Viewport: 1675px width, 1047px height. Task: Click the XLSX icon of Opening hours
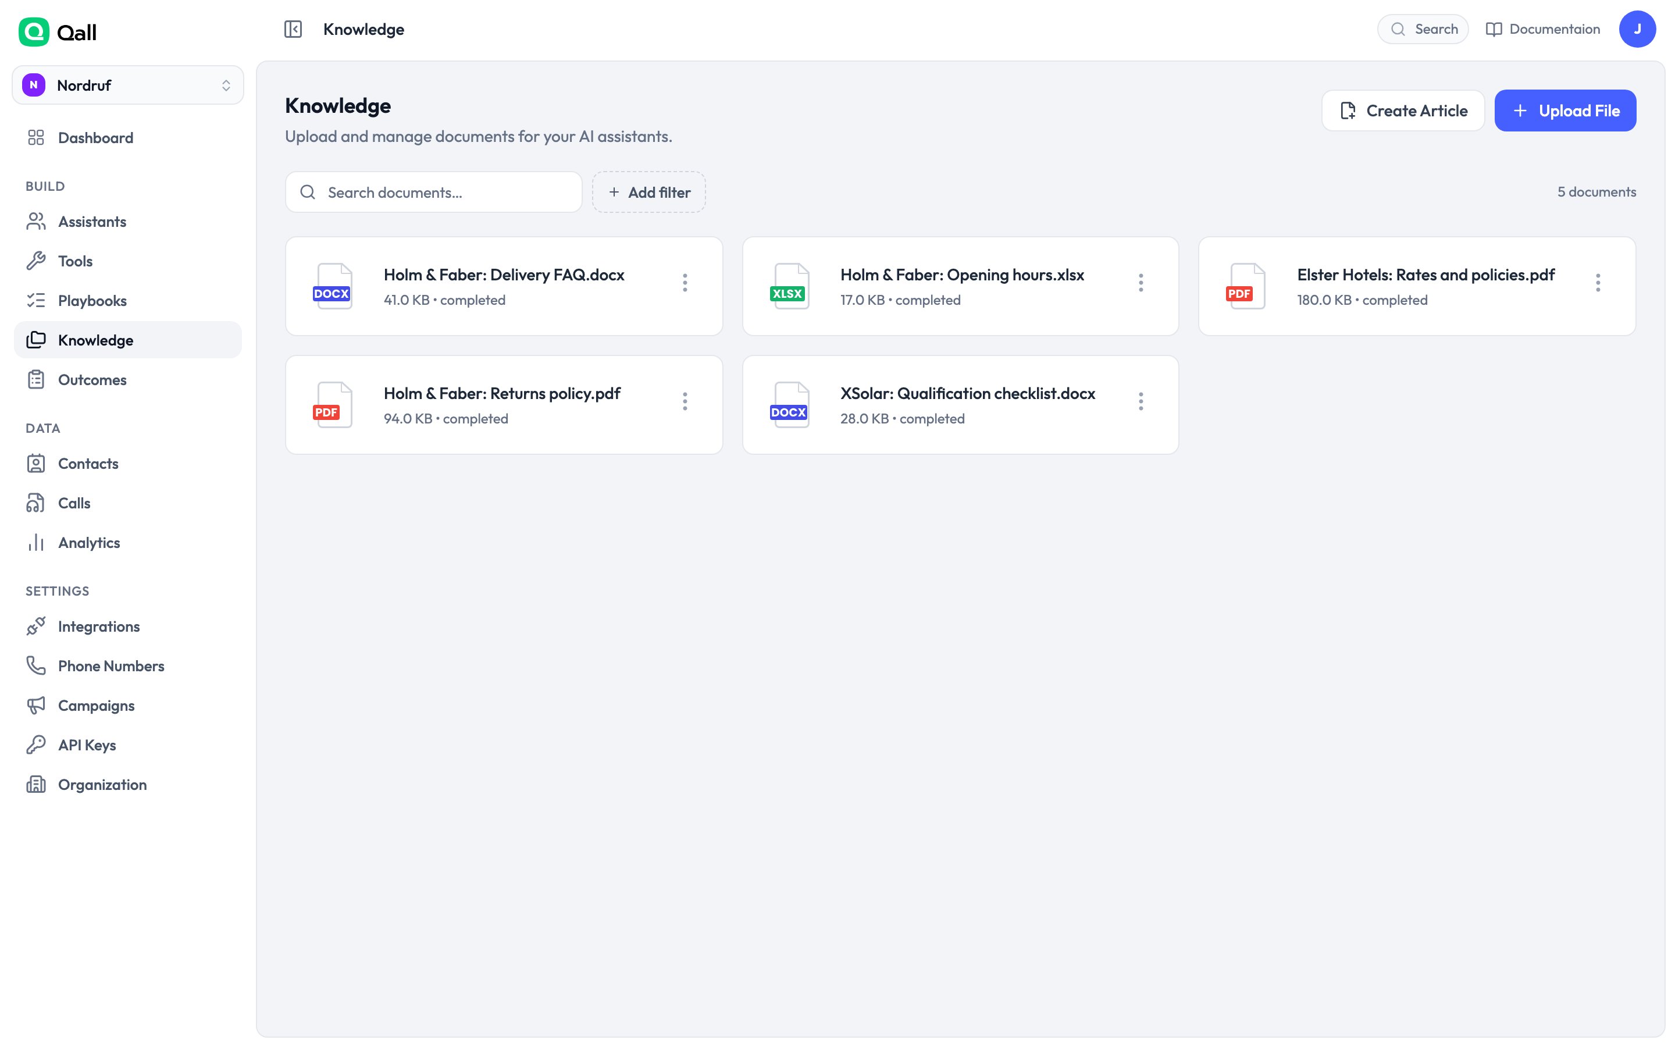click(x=789, y=286)
